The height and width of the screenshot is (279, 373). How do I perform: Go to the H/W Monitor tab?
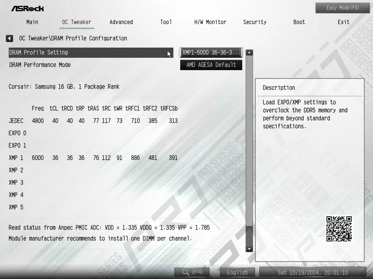click(x=210, y=22)
